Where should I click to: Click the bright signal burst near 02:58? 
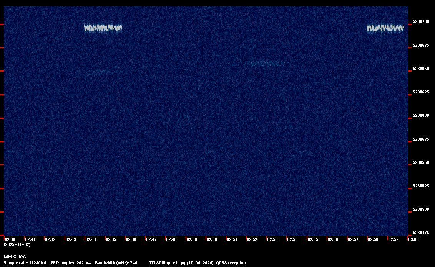(x=385, y=28)
